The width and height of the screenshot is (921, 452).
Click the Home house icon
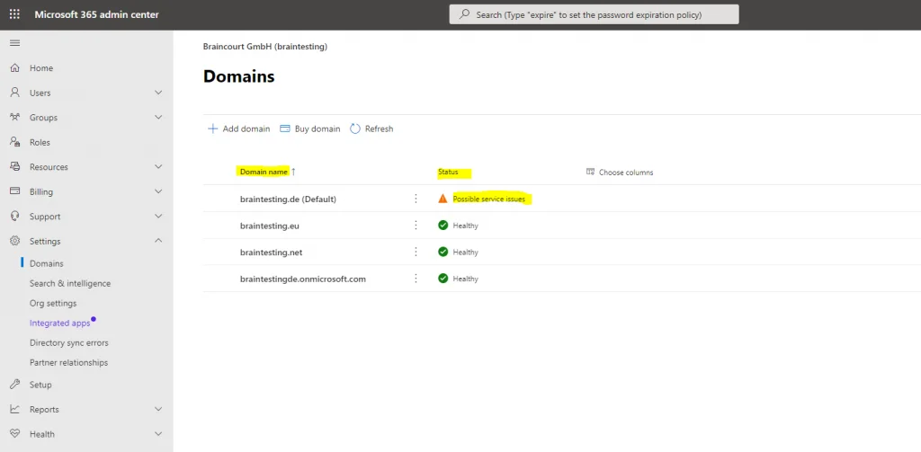(15, 68)
